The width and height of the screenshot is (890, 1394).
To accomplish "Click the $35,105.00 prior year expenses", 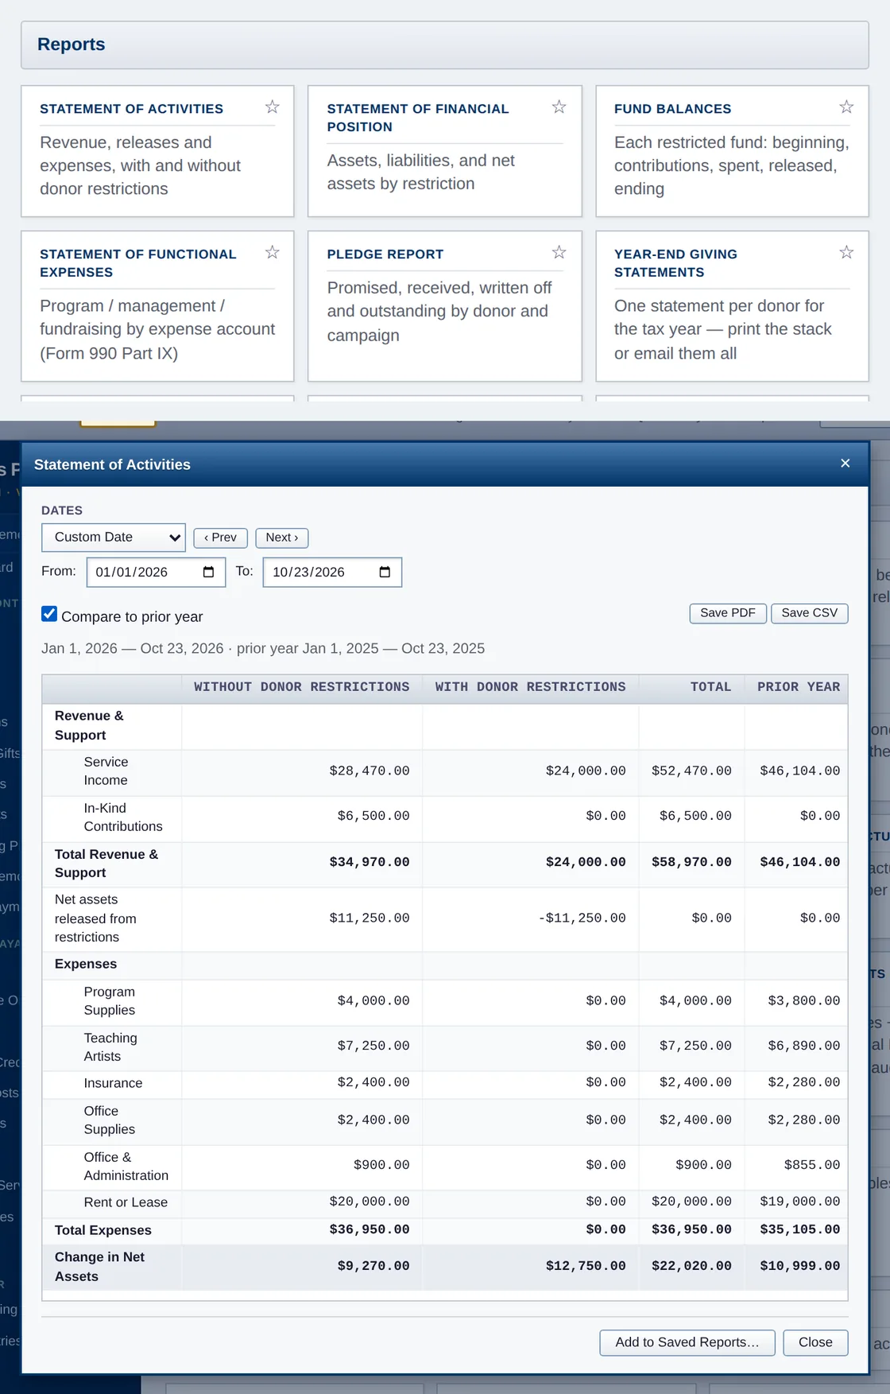I will click(x=799, y=1230).
